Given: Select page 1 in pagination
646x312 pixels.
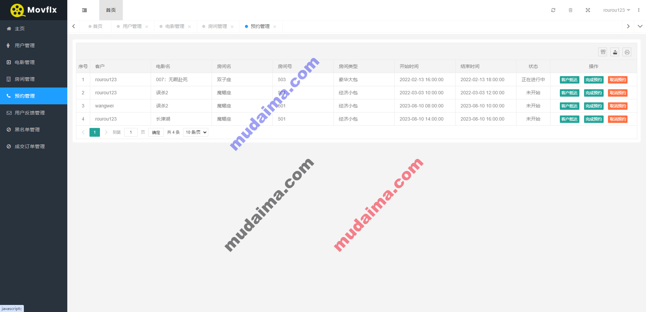Looking at the screenshot, I should pyautogui.click(x=95, y=132).
